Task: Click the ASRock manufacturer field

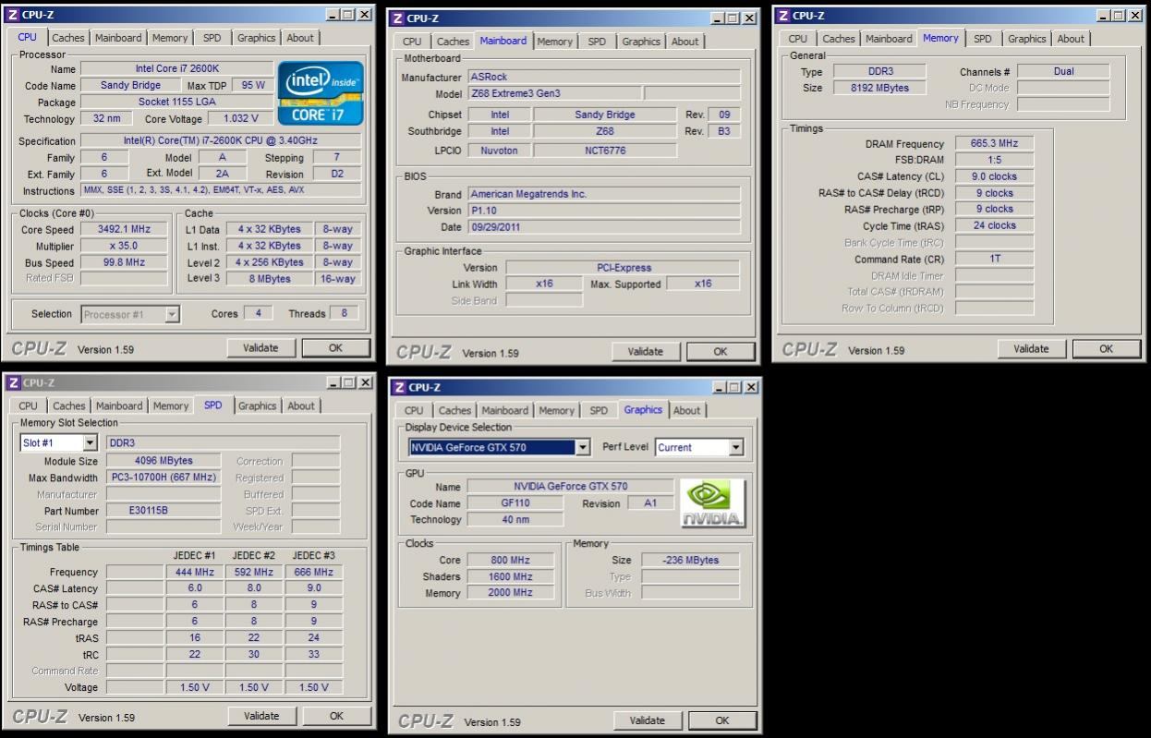Action: coord(604,77)
